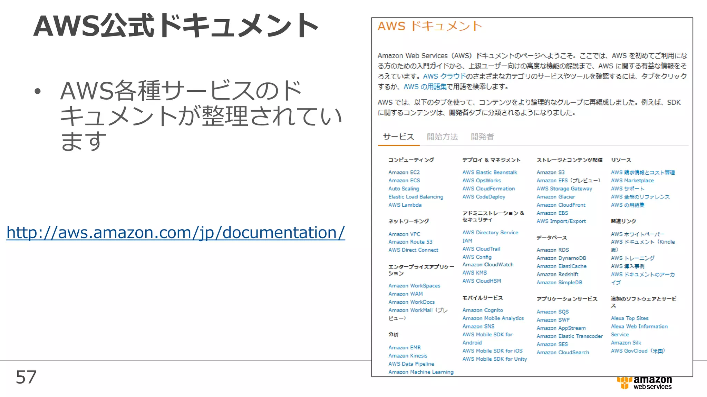
Task: Open AWS CloudFormation link
Action: click(488, 189)
